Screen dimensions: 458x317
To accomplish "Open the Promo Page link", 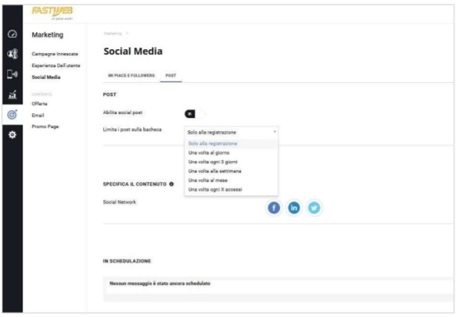I will coord(45,126).
